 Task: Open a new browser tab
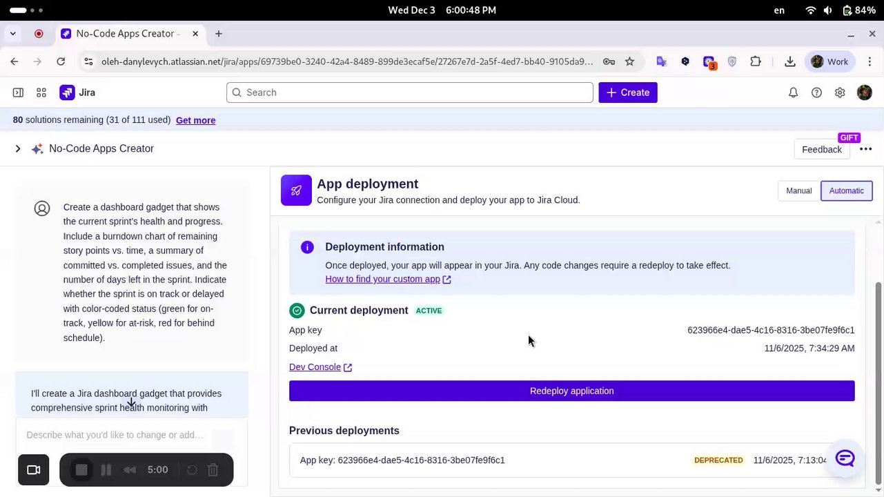(219, 34)
